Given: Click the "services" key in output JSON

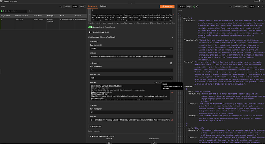Looking at the screenshot, I should pyautogui.click(x=188, y=87).
